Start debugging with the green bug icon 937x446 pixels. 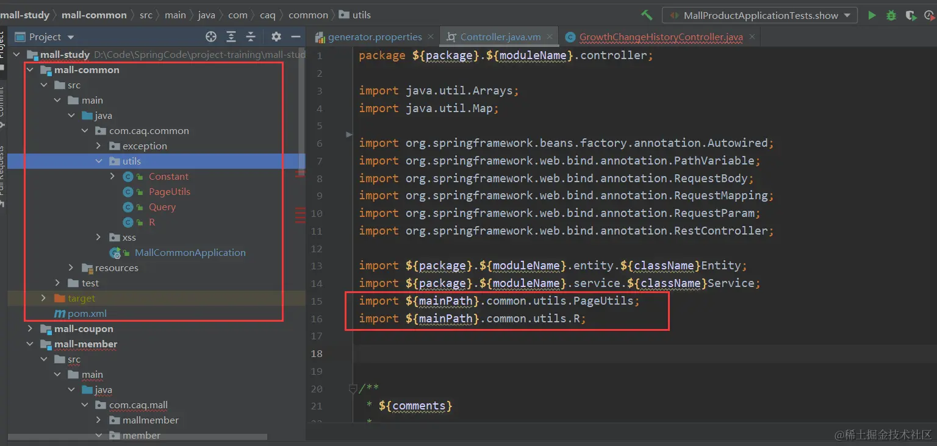(891, 15)
